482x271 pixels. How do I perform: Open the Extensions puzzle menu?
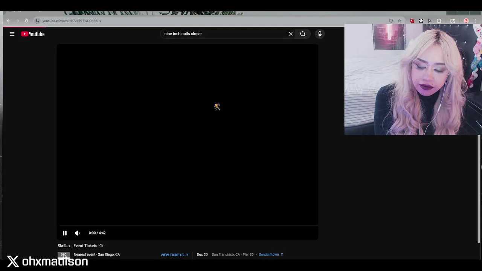coord(439,21)
